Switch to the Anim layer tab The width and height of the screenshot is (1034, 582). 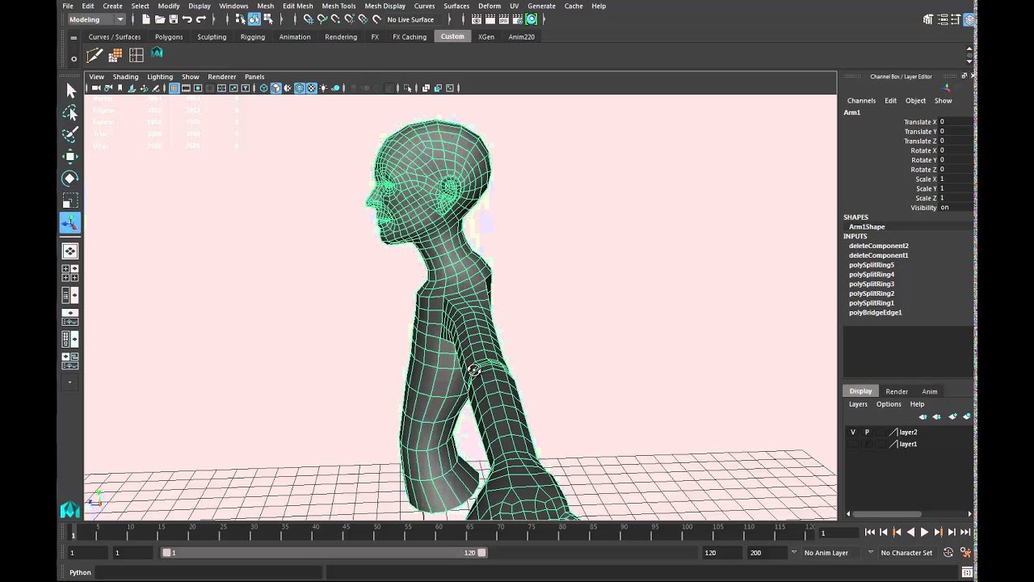pos(930,391)
